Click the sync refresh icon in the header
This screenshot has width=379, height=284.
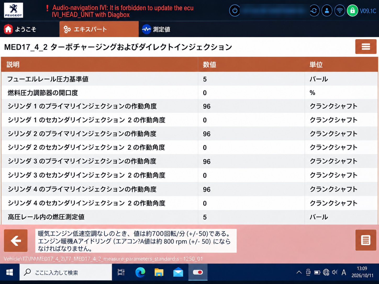pos(314,11)
